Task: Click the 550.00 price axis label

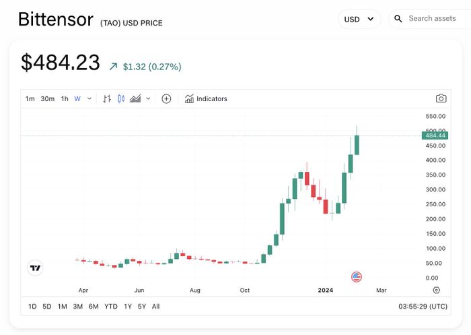Action: pyautogui.click(x=435, y=116)
